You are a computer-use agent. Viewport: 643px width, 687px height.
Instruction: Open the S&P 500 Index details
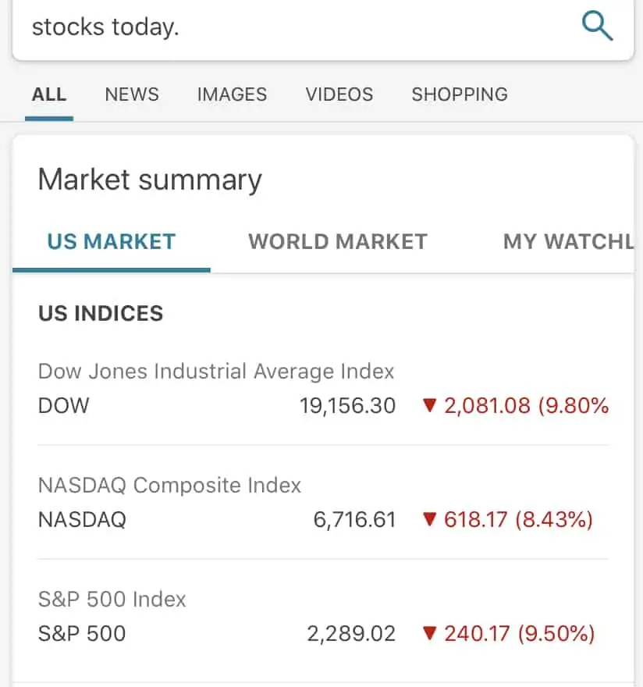click(x=323, y=617)
